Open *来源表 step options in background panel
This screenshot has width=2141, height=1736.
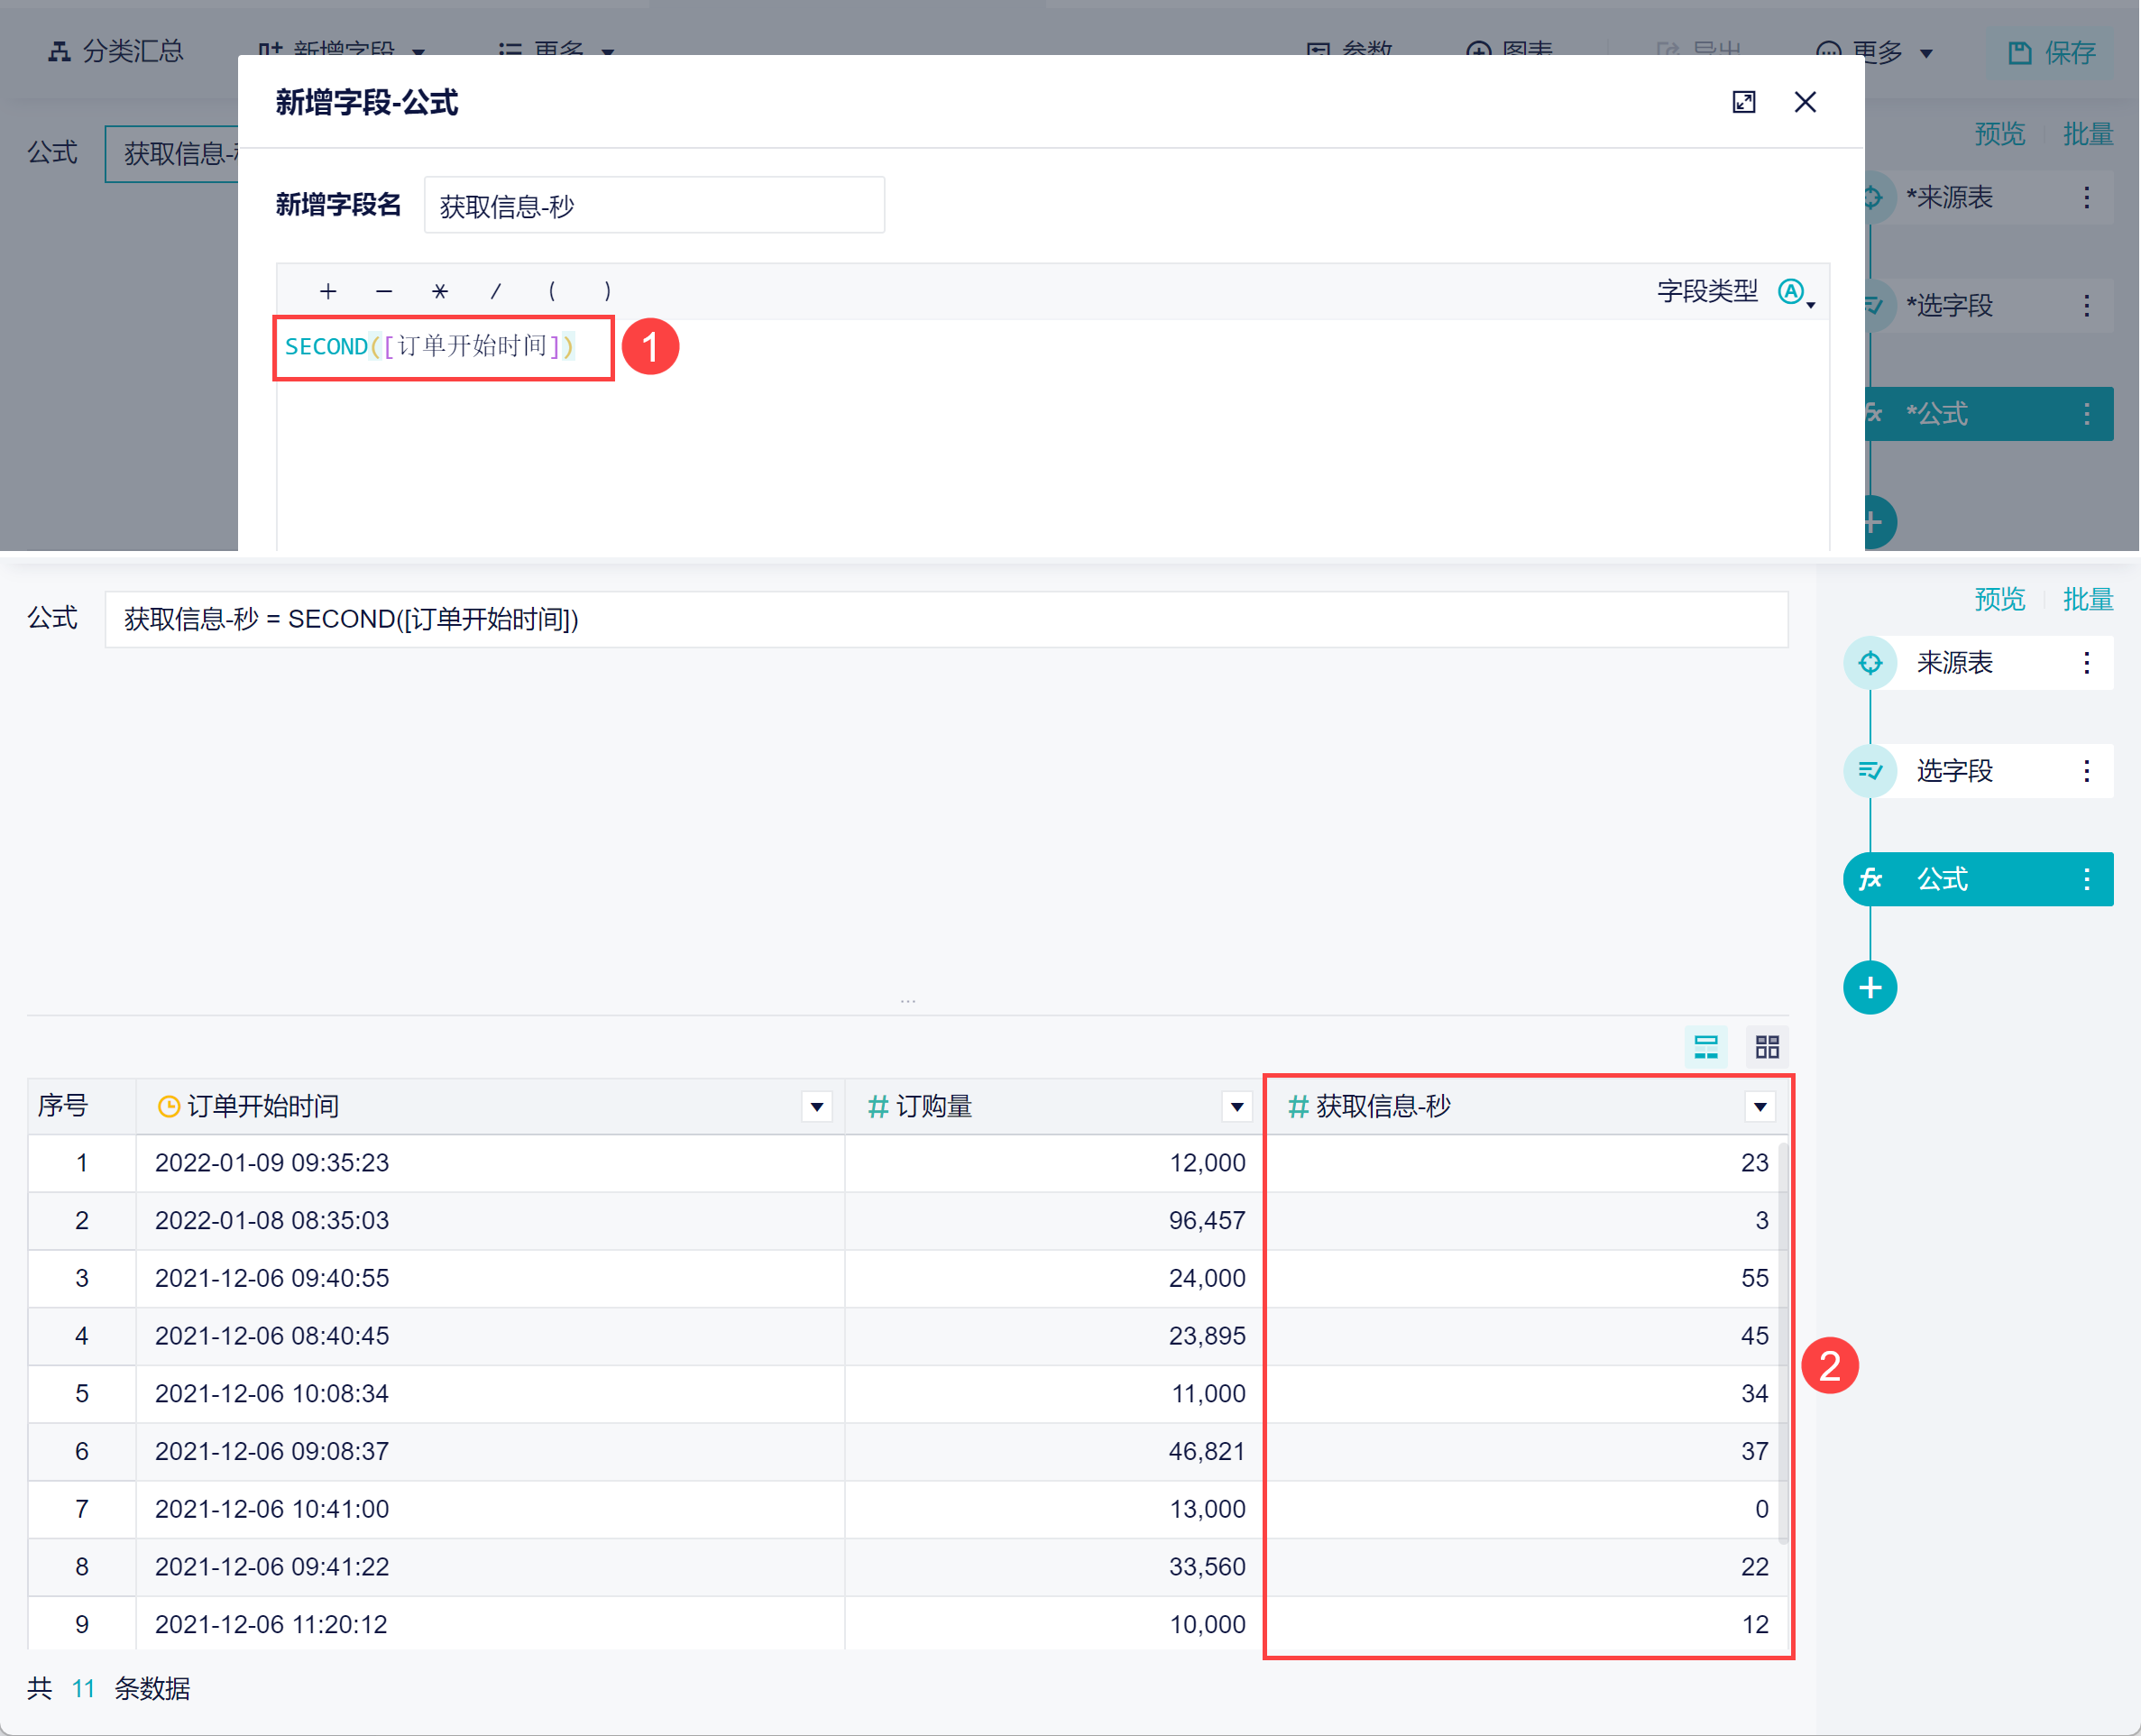coord(2086,197)
